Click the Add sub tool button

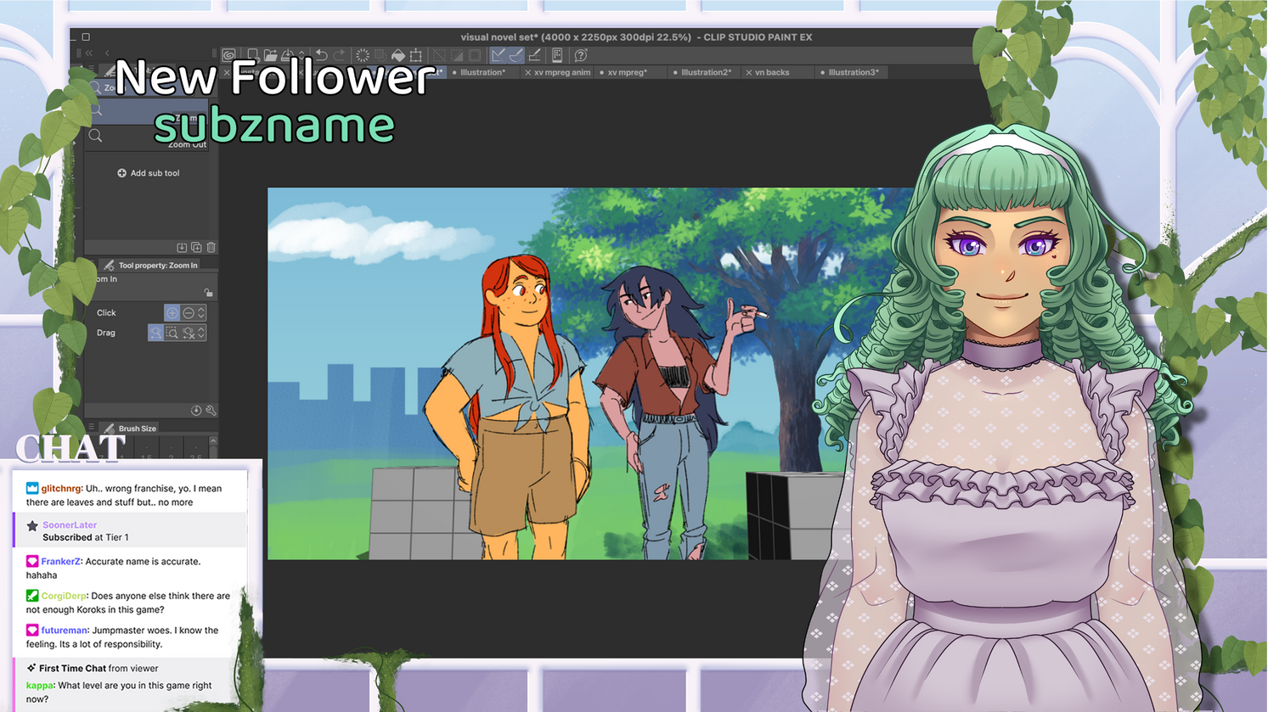point(149,173)
